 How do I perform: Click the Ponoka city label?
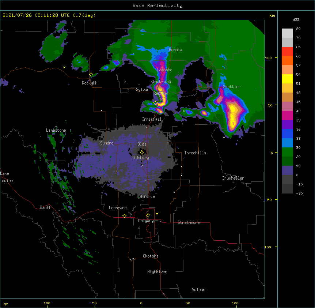click(175, 50)
